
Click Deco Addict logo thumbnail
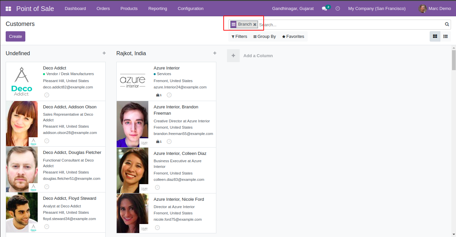pyautogui.click(x=22, y=81)
